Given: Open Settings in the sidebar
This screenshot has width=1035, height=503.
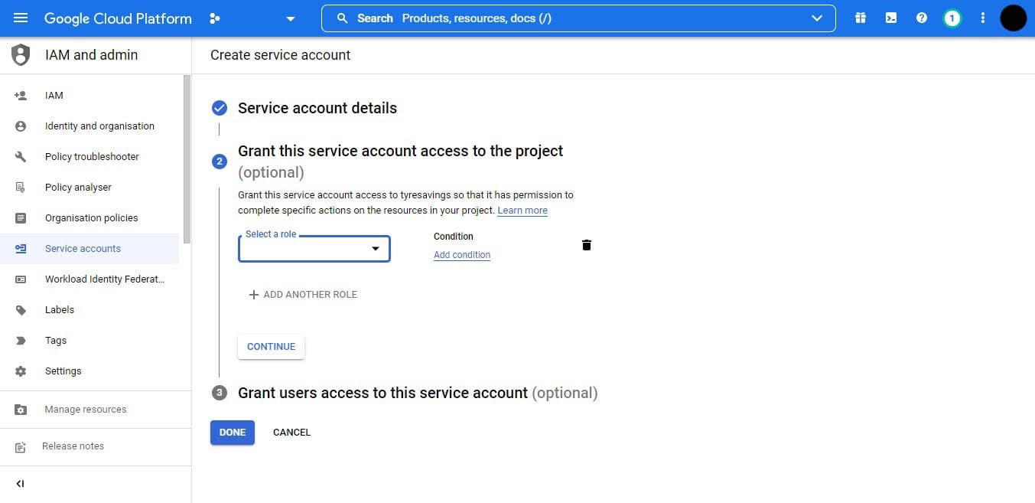Looking at the screenshot, I should 90,371.
